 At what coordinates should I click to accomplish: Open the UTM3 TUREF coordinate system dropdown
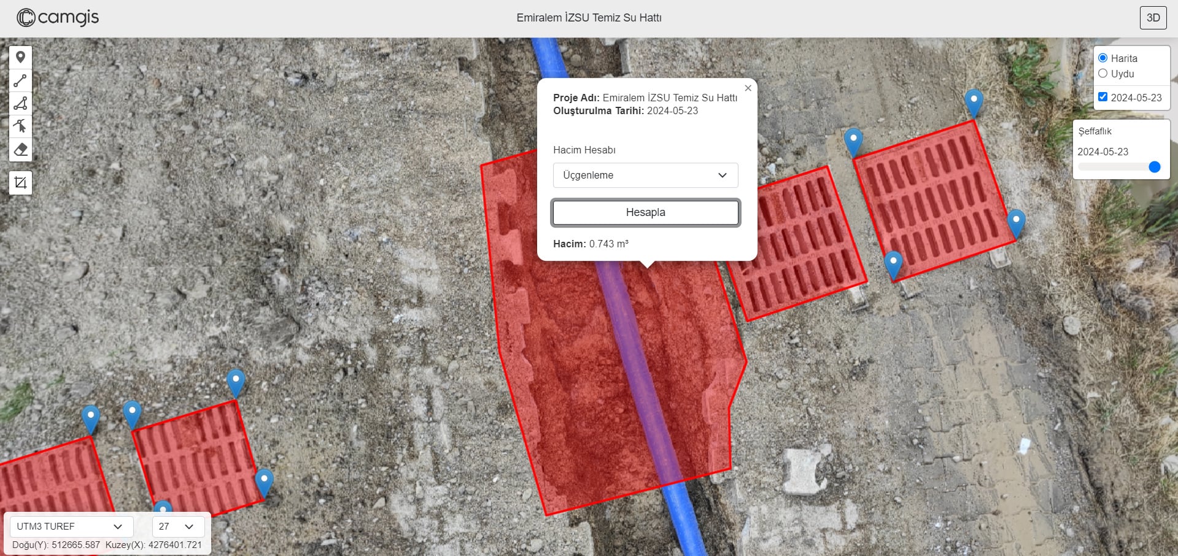pos(71,527)
